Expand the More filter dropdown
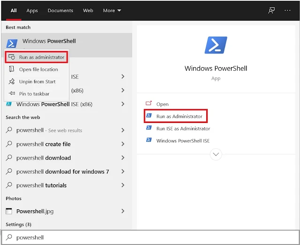Screen dimensions: 300x245 (112, 10)
